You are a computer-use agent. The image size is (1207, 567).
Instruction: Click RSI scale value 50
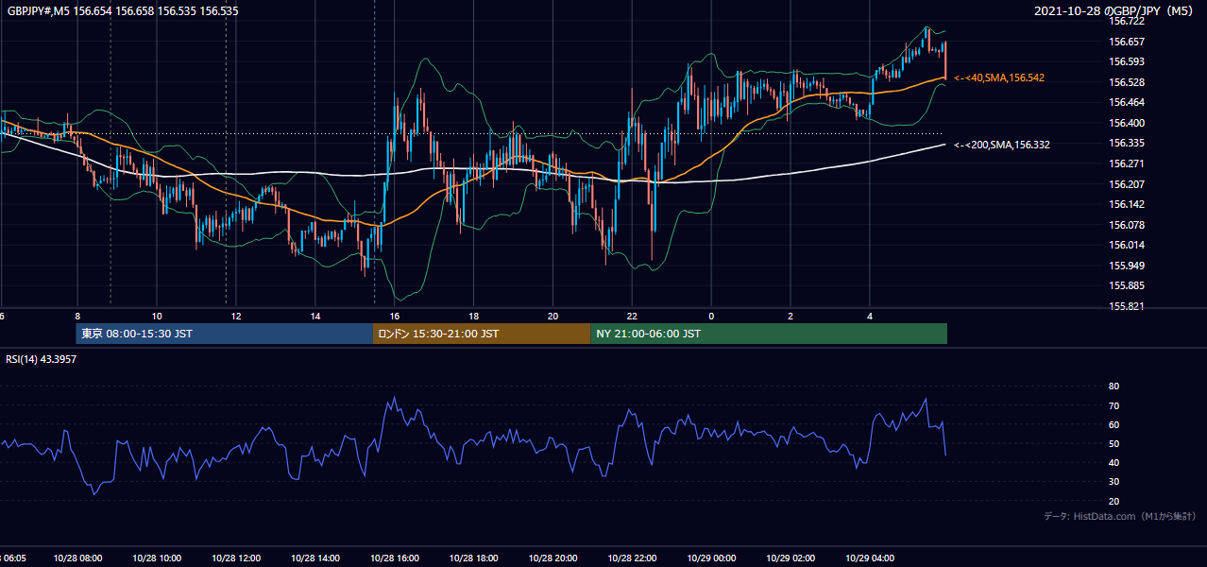point(1114,444)
